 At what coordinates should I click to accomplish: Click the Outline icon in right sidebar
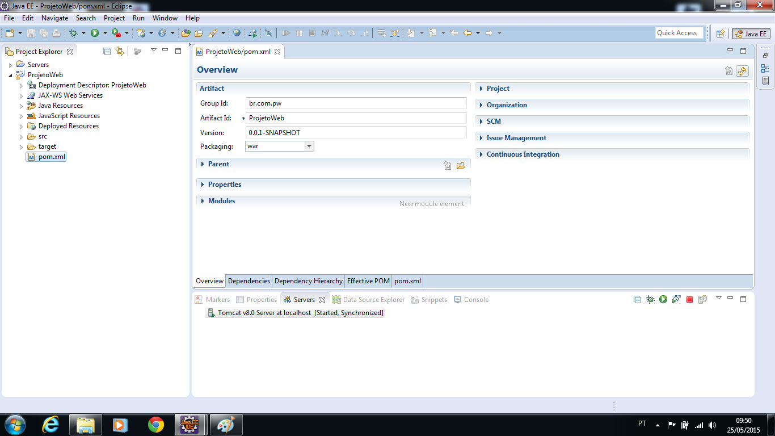click(765, 68)
